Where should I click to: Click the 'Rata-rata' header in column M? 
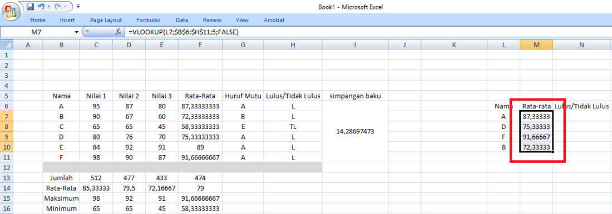click(536, 106)
